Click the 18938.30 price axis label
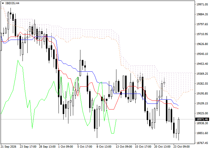Image resolution: width=210 pixels, height=150 pixels. (202, 123)
